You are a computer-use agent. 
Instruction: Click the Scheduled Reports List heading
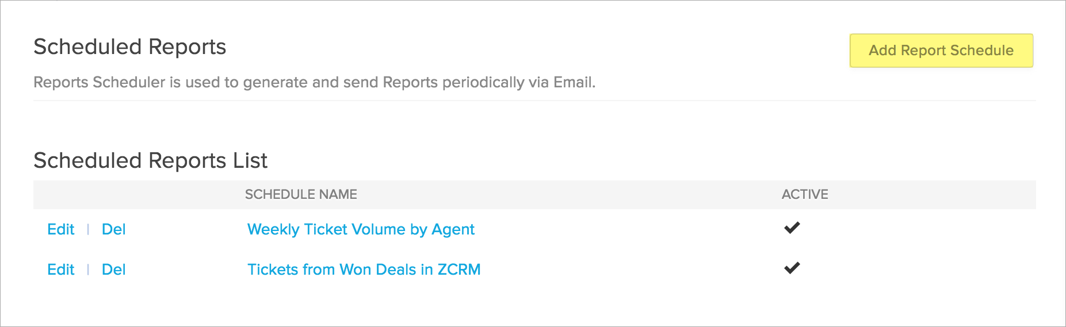coord(151,161)
